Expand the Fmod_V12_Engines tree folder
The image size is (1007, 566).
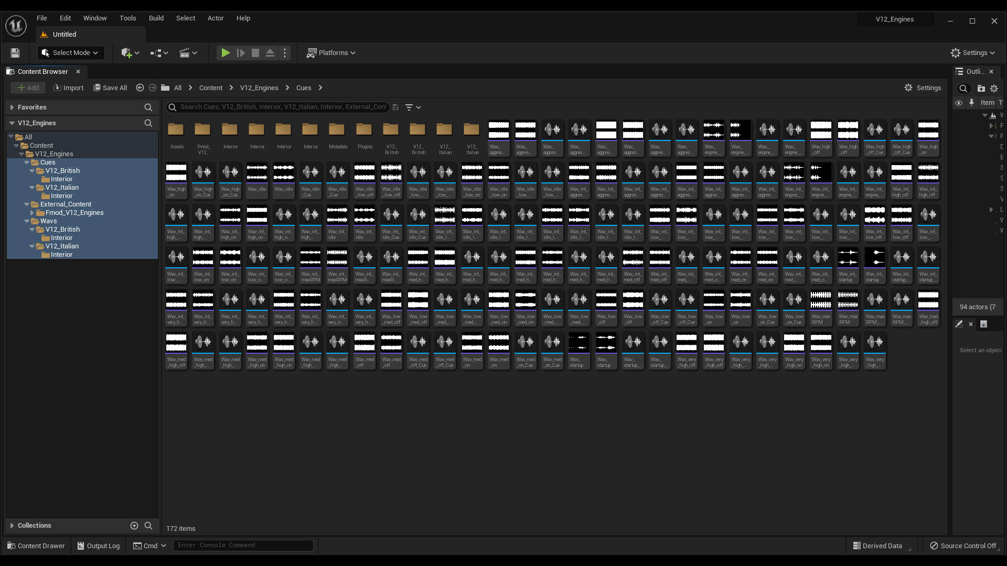[x=32, y=213]
